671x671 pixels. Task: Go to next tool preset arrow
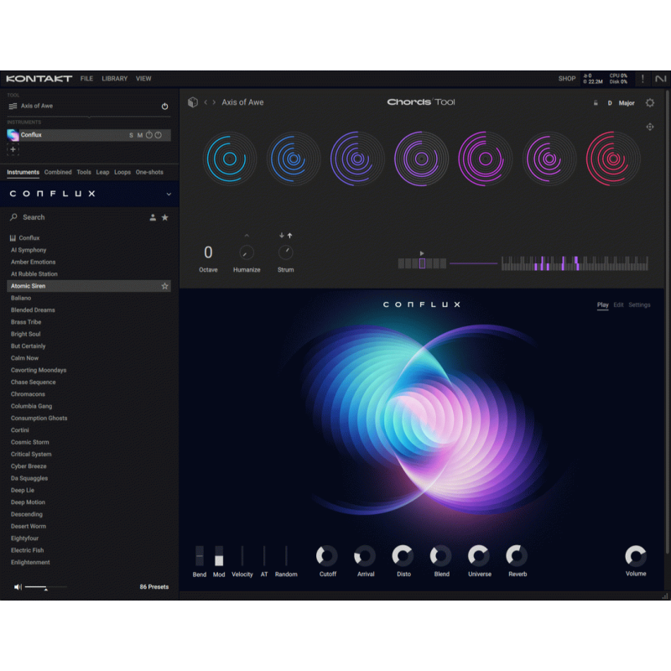[x=214, y=102]
